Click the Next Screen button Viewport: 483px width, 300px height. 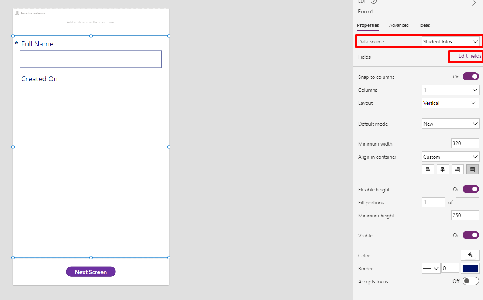[x=91, y=272]
